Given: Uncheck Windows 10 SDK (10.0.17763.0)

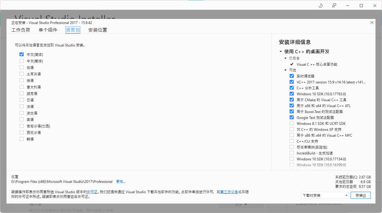Looking at the screenshot, I should click(292, 94).
